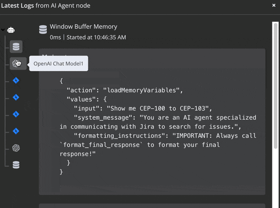Image resolution: width=280 pixels, height=208 pixels.
Task: Open the OpenAI Chat Model1 tree node
Action: coord(18,63)
